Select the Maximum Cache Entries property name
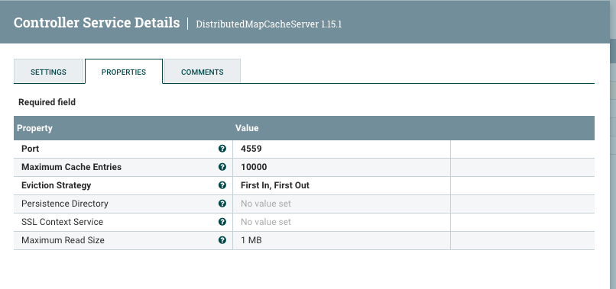 click(x=72, y=167)
